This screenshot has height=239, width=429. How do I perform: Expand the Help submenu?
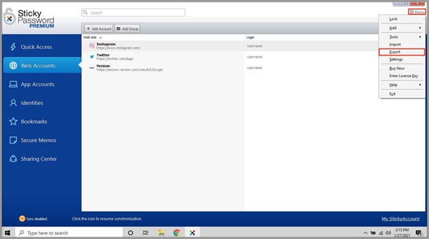pos(401,85)
